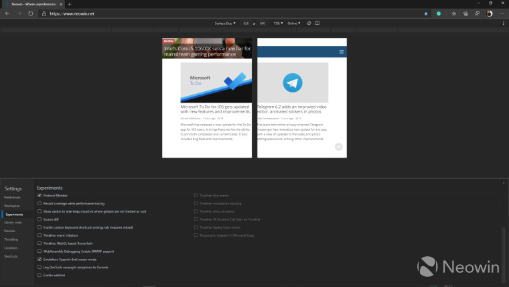Check Timeline: V8 Runtime Call Stats

(x=196, y=219)
